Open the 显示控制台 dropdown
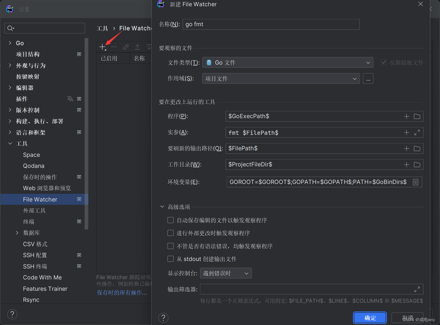The image size is (440, 325). click(x=226, y=273)
